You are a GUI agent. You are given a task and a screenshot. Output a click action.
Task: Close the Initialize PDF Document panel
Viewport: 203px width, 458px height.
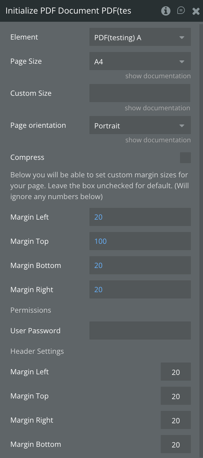(x=196, y=11)
